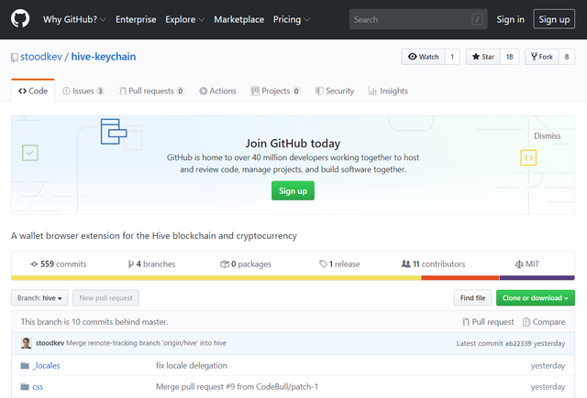Viewport: 587px width, 398px height.
Task: Click Sign in in the header
Action: [510, 19]
